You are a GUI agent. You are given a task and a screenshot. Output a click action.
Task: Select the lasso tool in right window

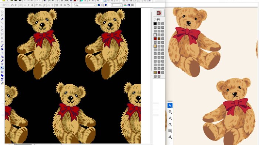point(170,124)
